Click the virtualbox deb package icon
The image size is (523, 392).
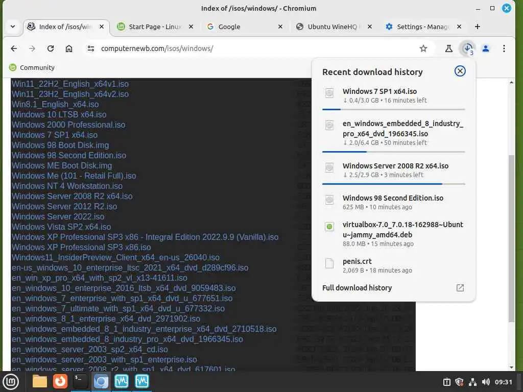pos(329,227)
